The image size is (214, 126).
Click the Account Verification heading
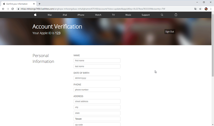point(57,26)
